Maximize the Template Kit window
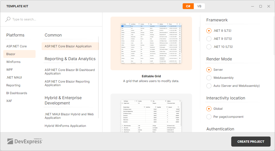The width and height of the screenshot is (275, 151). pyautogui.click(x=261, y=6)
